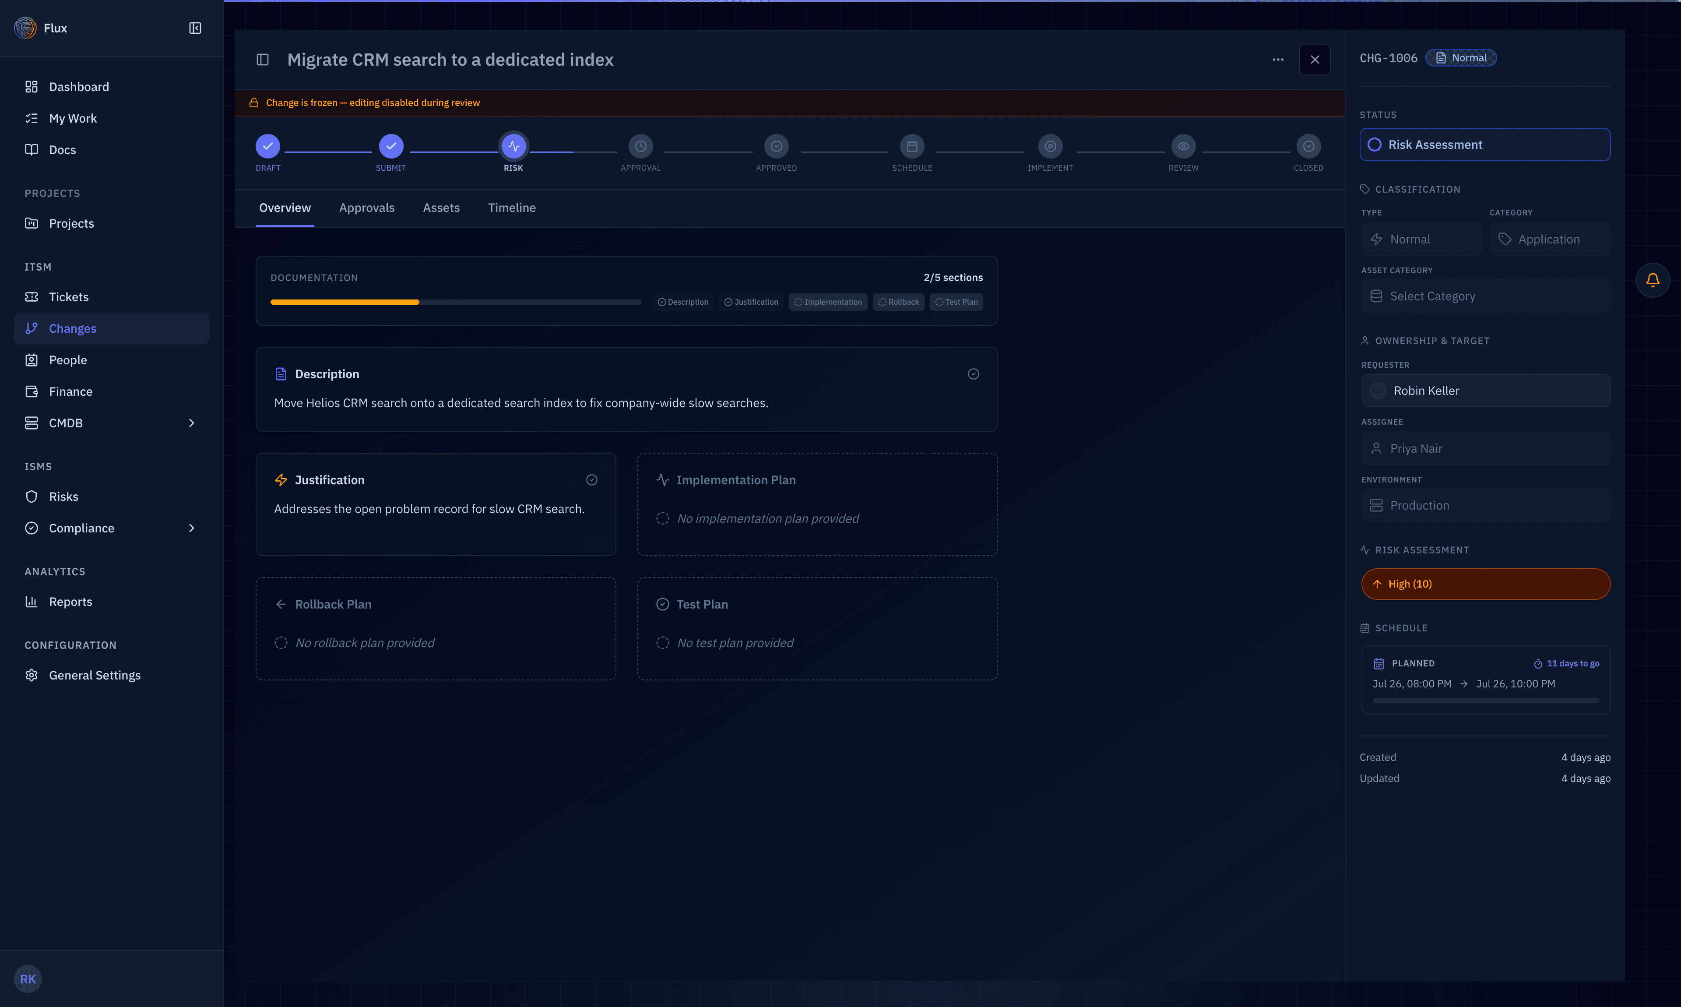
Task: Expand the Compliance submenu chevron
Action: coord(191,528)
